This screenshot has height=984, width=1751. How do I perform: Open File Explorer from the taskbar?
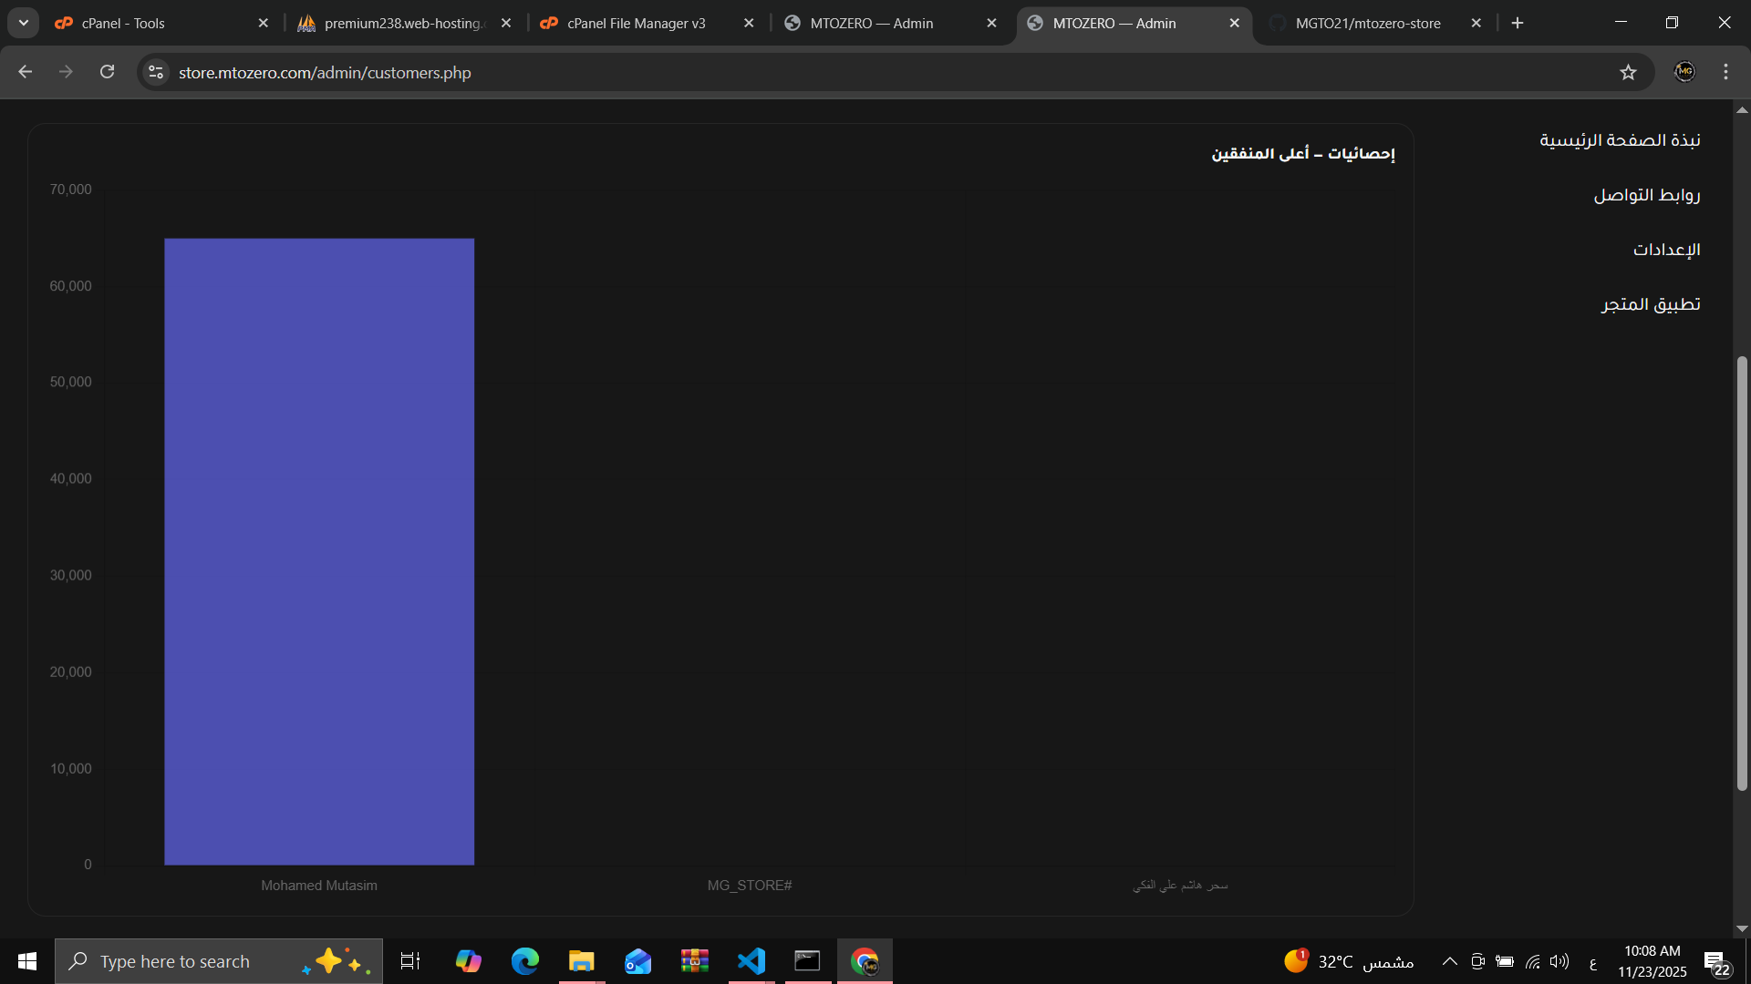tap(581, 960)
